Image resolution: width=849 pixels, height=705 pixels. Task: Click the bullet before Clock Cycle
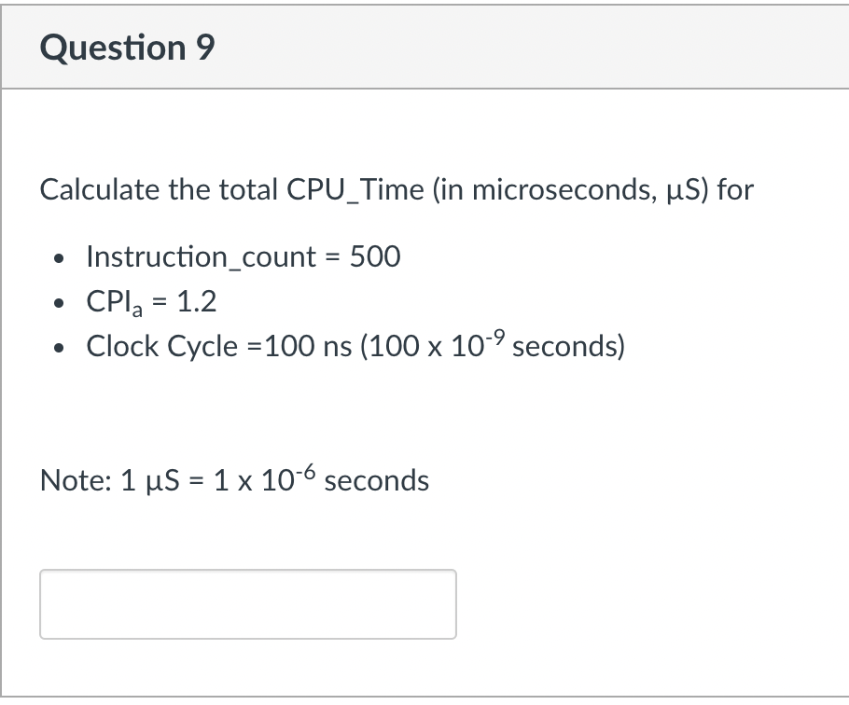coord(61,348)
